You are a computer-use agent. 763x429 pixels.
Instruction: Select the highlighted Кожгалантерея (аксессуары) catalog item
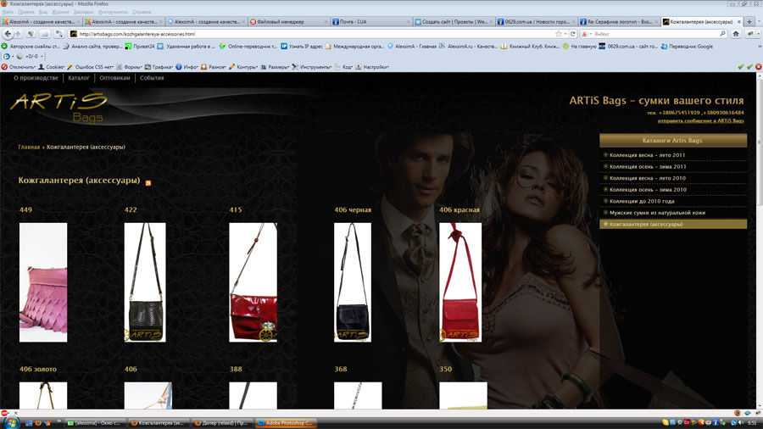coord(673,224)
